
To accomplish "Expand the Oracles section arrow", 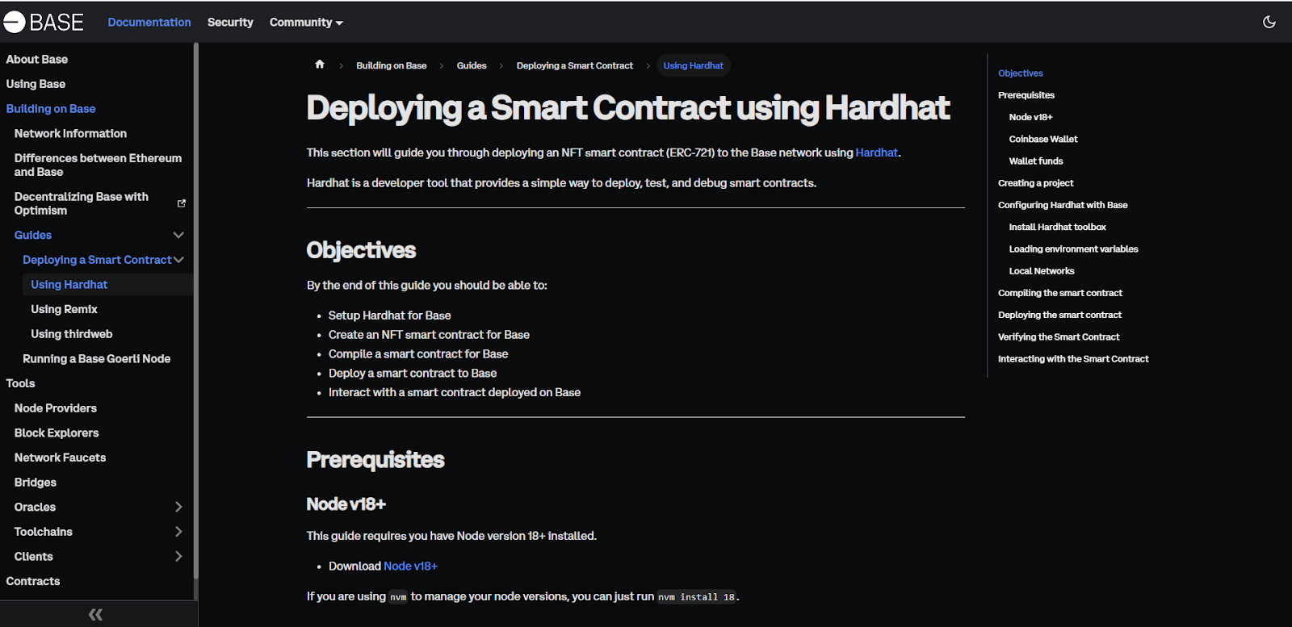I will tap(178, 507).
